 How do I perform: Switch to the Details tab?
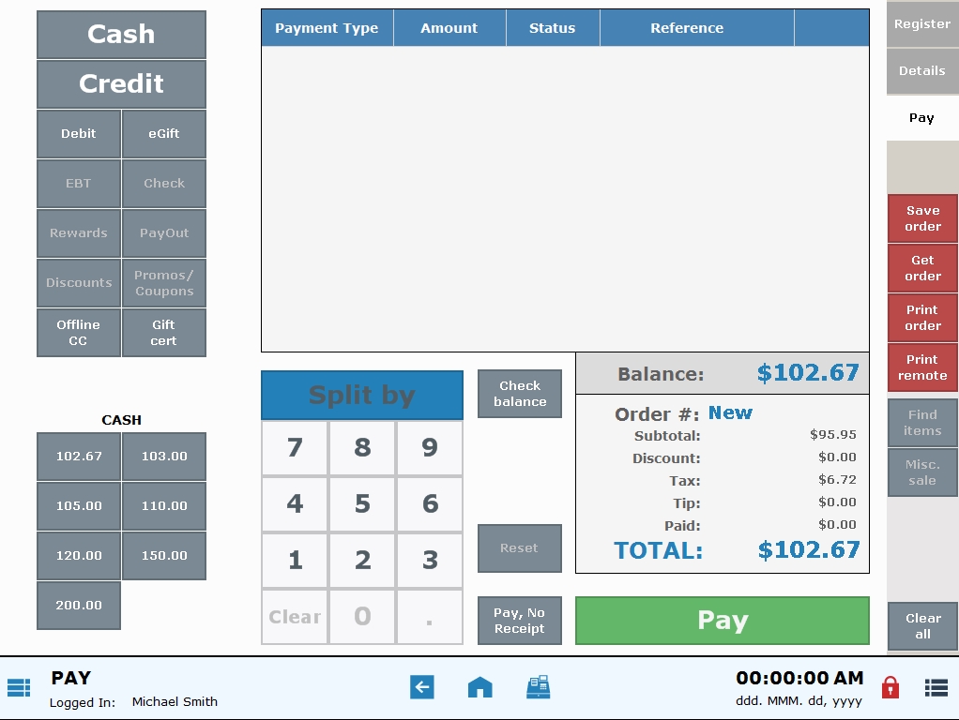click(922, 71)
